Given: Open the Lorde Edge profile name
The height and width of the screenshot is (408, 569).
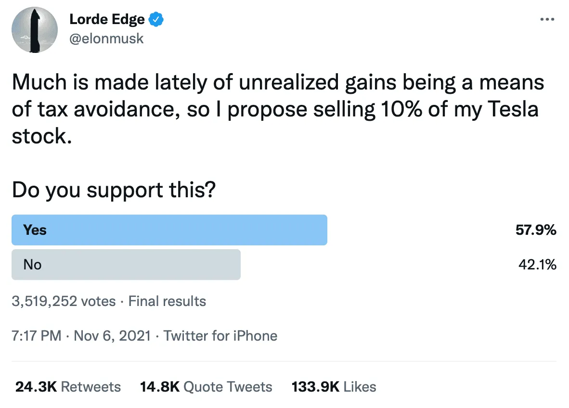Looking at the screenshot, I should pos(107,20).
